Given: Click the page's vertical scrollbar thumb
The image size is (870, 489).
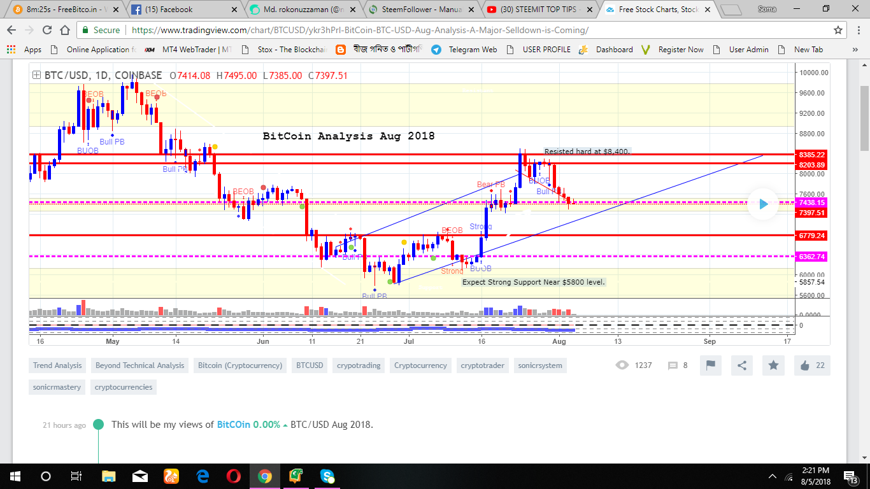Looking at the screenshot, I should [x=864, y=118].
